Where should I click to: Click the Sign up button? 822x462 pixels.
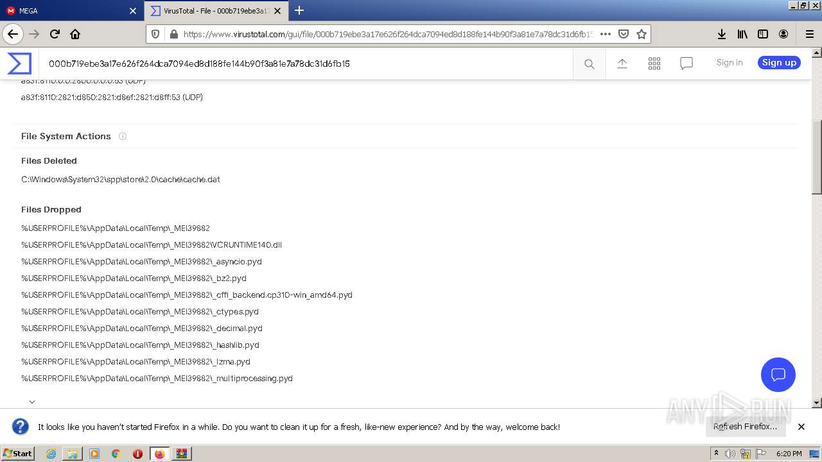pos(779,62)
